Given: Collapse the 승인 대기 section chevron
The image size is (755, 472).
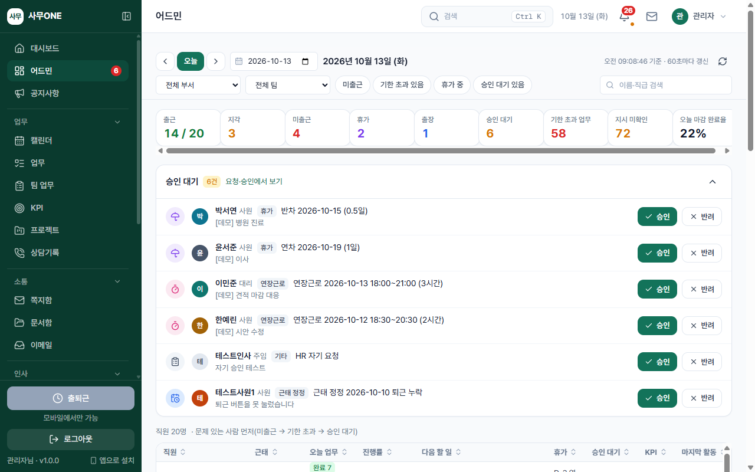Looking at the screenshot, I should tap(713, 182).
